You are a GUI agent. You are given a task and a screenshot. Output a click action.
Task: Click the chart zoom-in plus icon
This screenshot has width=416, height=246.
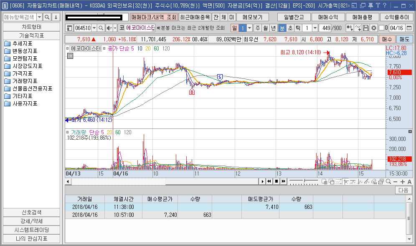coord(403,181)
